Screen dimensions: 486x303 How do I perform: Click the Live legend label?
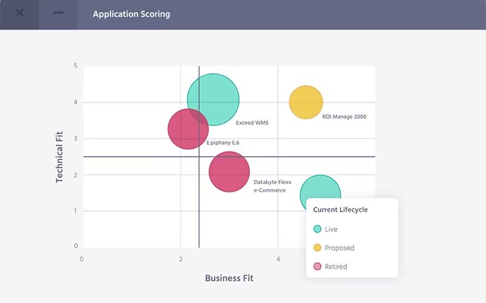331,229
